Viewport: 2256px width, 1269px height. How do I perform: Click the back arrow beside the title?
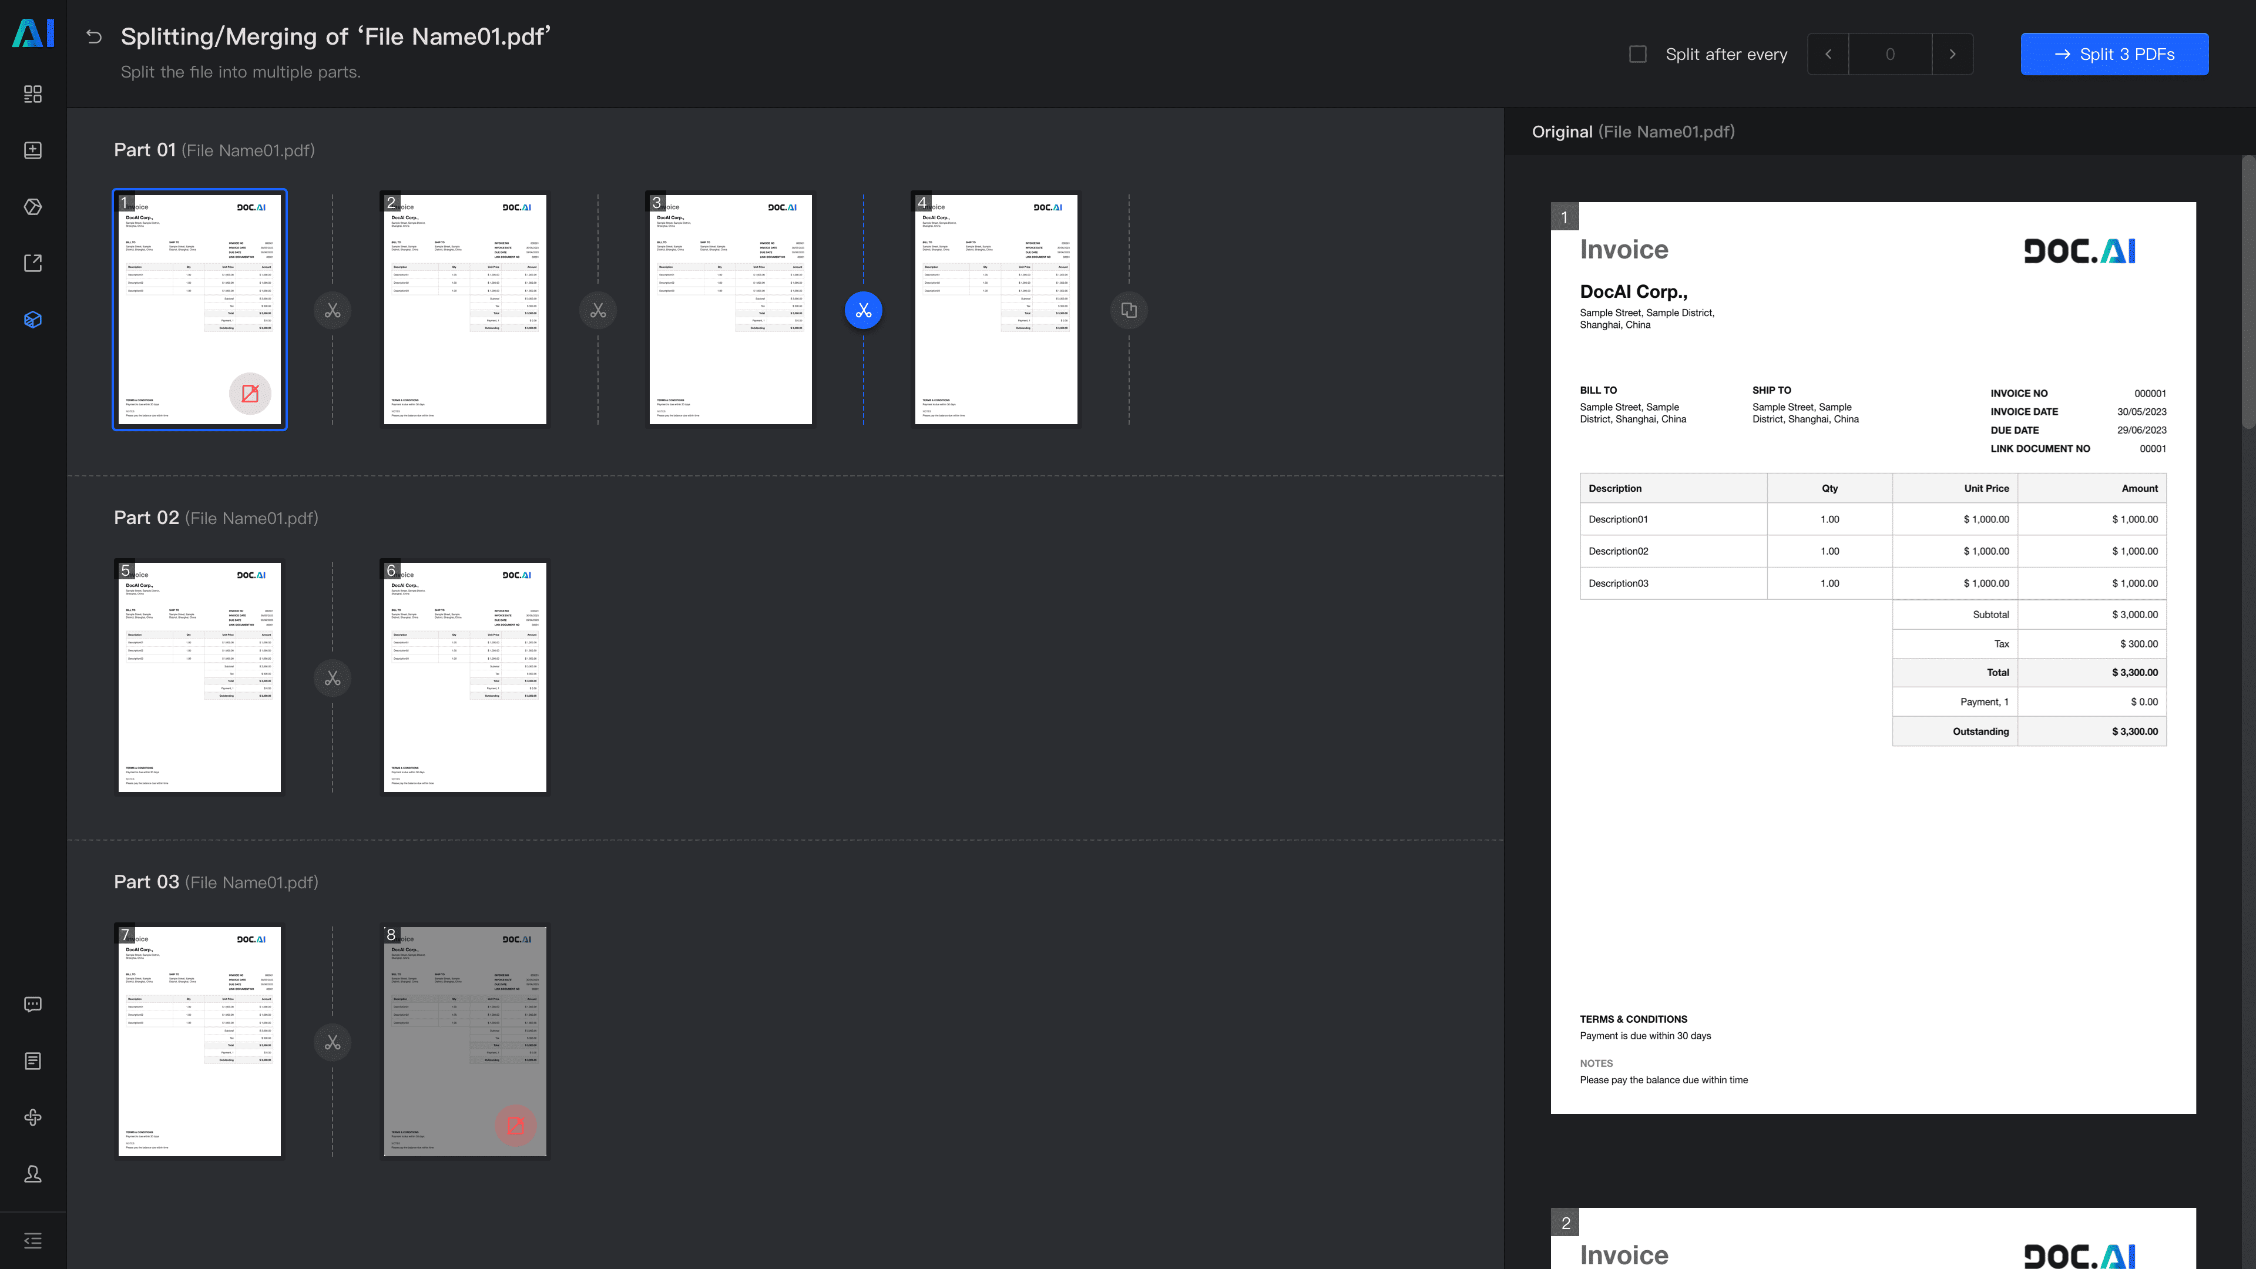pos(95,37)
